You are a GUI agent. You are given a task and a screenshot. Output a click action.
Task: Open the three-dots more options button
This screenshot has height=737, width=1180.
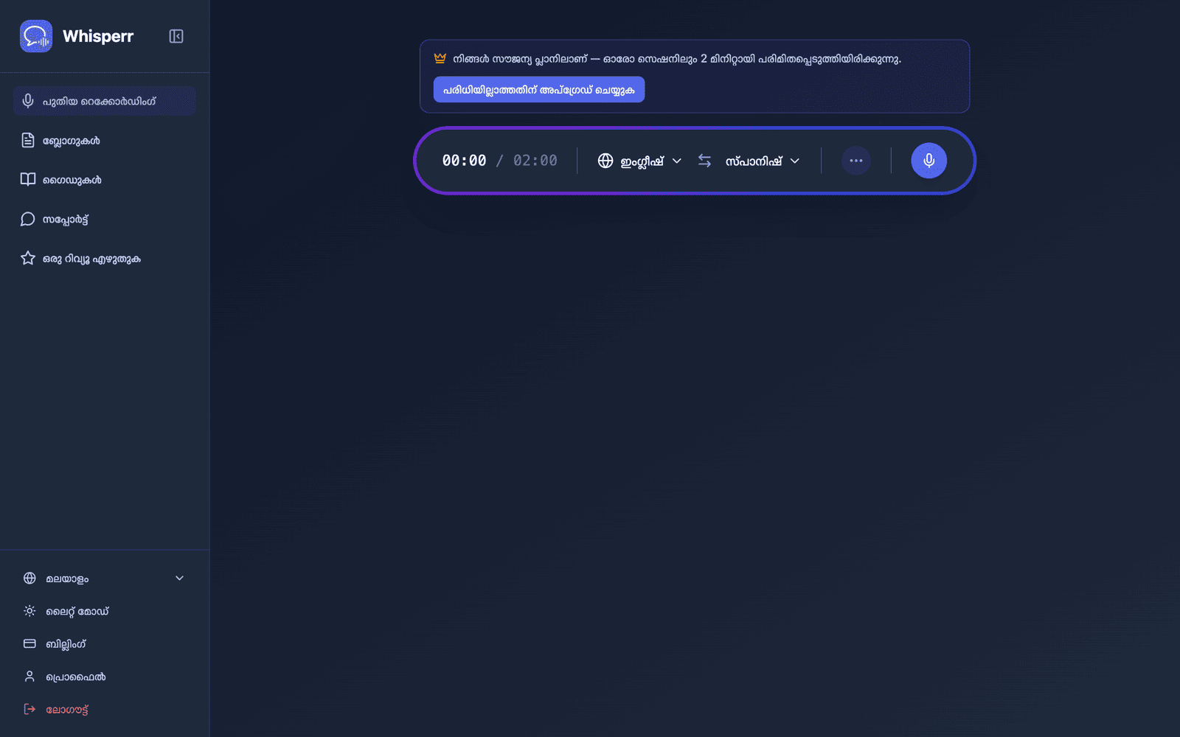856,161
